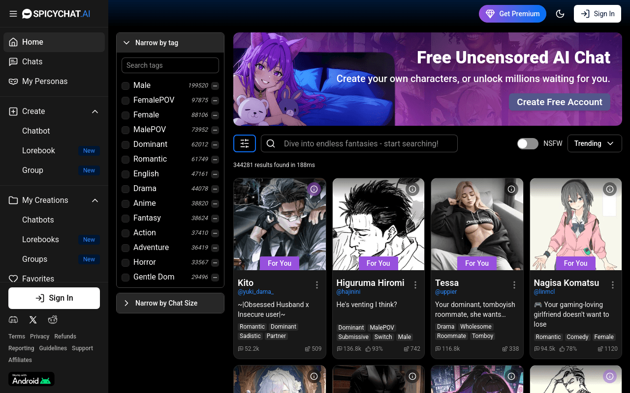630x393 pixels.
Task: Open the Discord icon link
Action: [13, 320]
